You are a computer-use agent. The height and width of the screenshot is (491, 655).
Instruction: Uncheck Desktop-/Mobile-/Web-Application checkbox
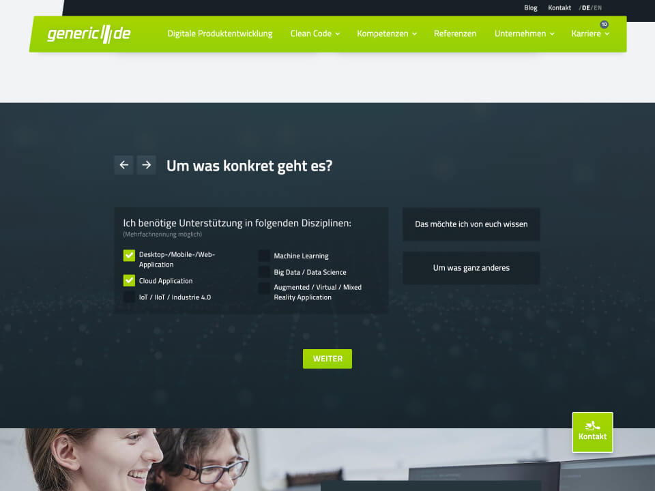[129, 255]
